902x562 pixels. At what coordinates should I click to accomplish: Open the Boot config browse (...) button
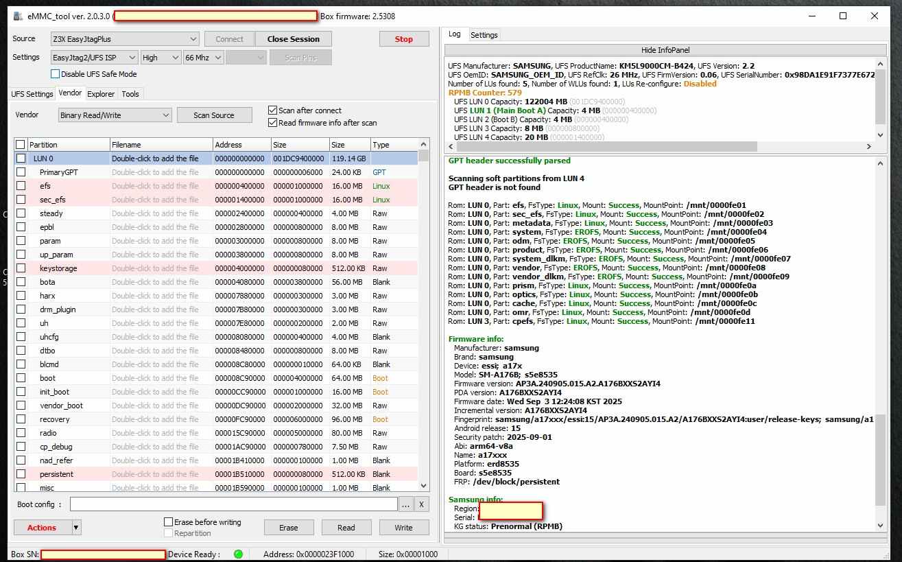click(x=406, y=504)
